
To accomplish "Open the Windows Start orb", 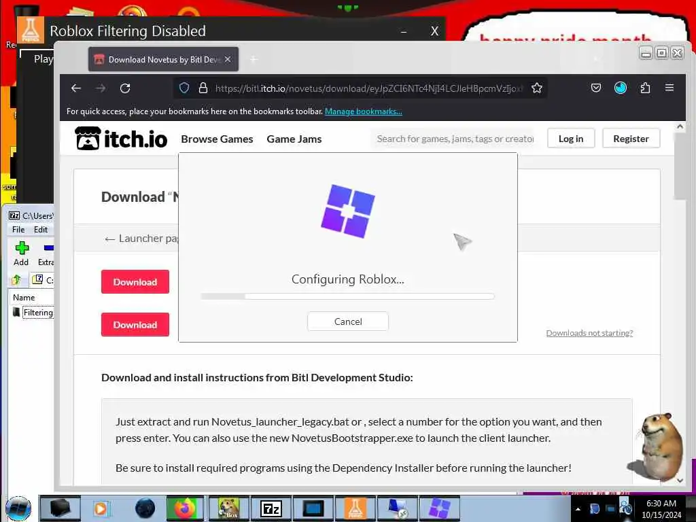I will (18, 508).
